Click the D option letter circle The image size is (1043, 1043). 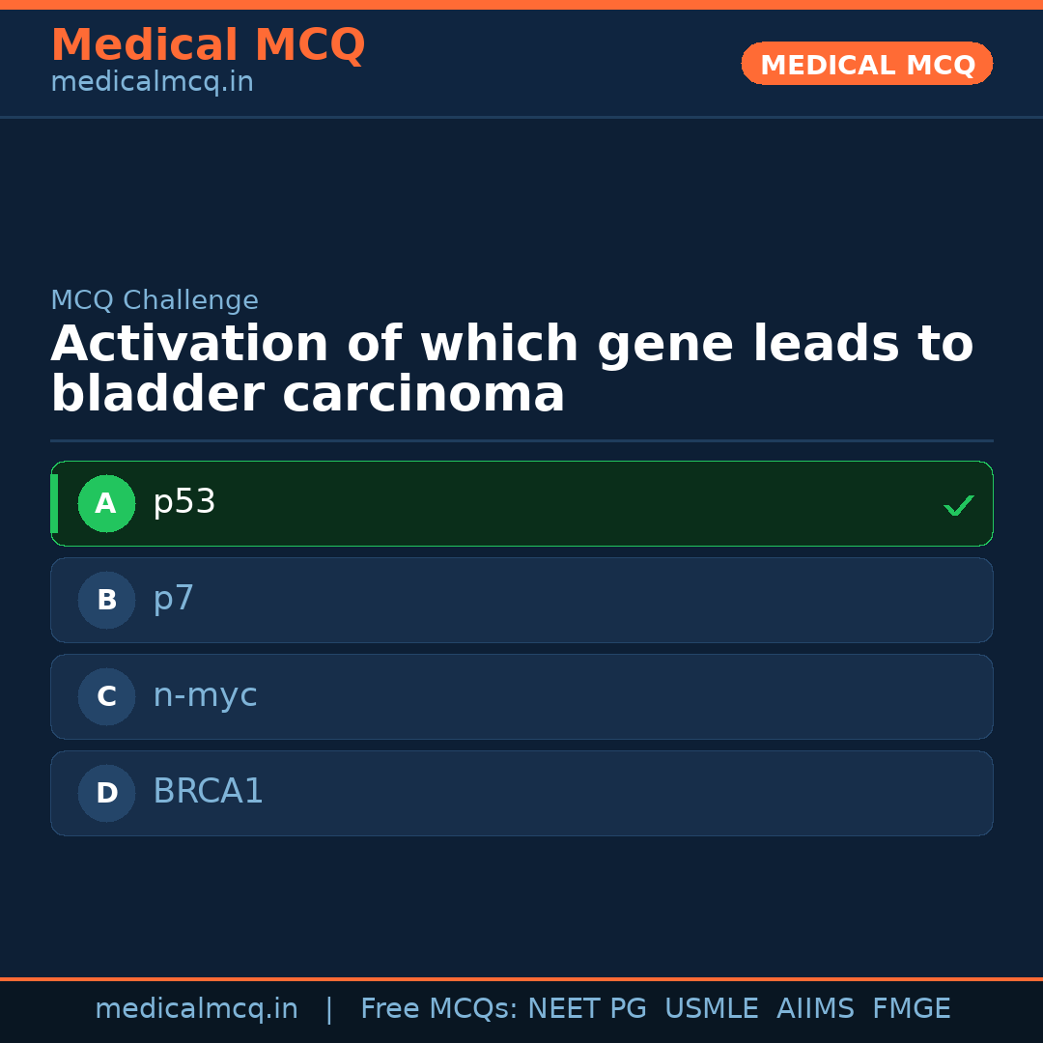[x=106, y=793]
